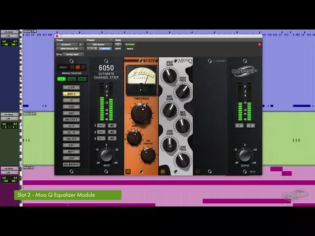
Task: Click the MooQ LOW FREQ knob
Action: click(182, 160)
